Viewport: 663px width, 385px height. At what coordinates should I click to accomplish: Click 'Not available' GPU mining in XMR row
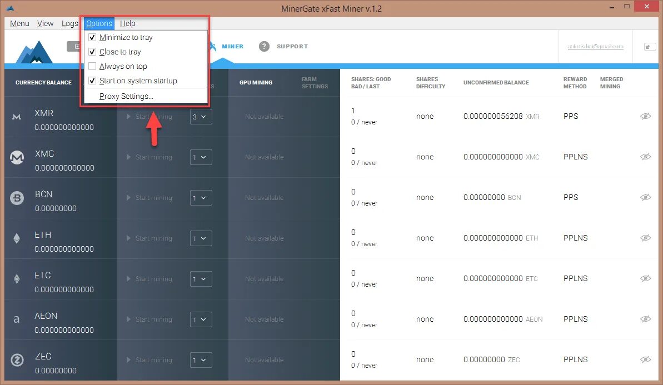click(265, 117)
